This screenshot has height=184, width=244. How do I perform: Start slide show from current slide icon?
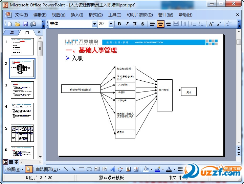click(x=16, y=162)
